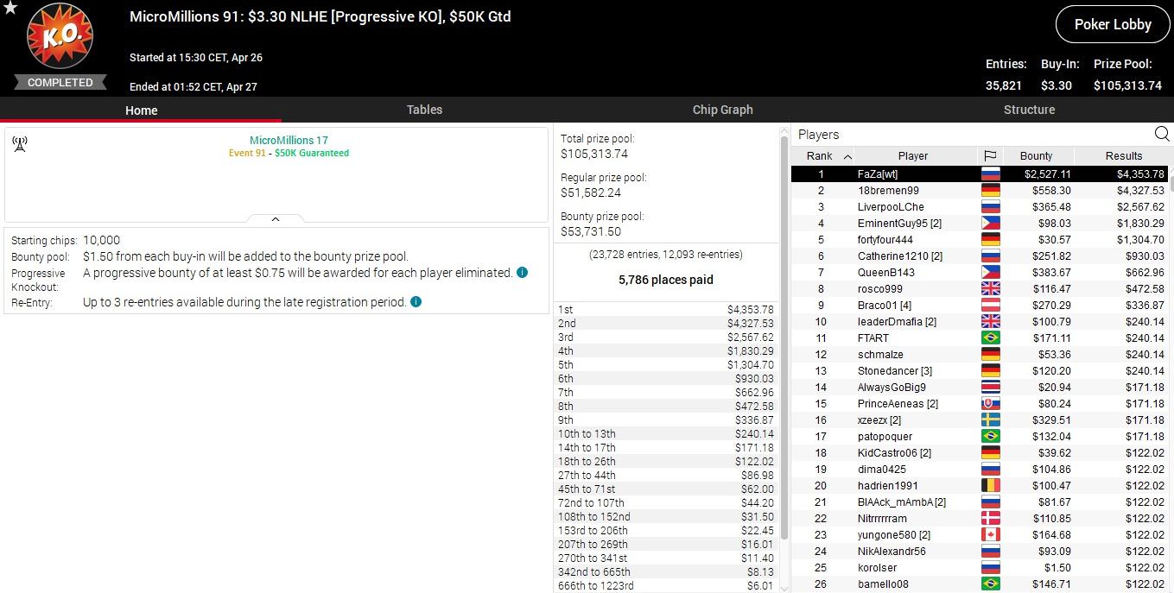Click the Canadian flag beside yungone580
This screenshot has width=1174, height=593.
[990, 535]
